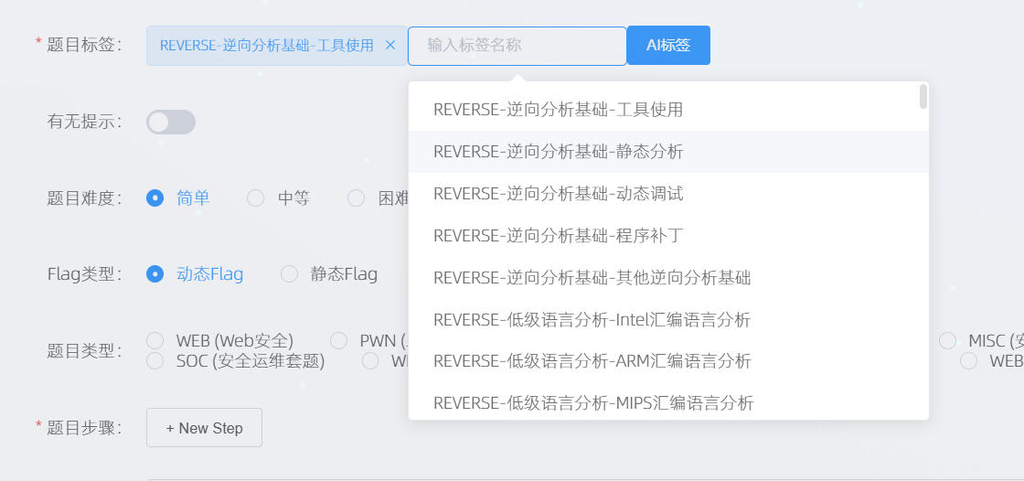This screenshot has width=1024, height=481.
Task: Toggle the 有无提示 switch
Action: (x=171, y=122)
